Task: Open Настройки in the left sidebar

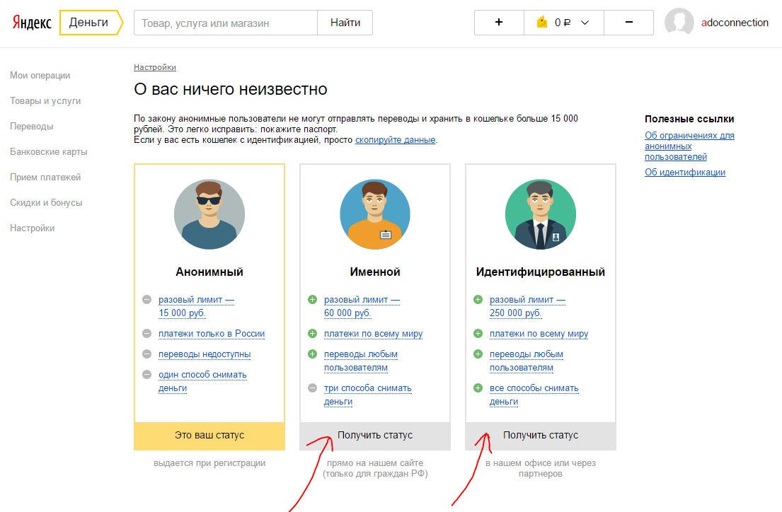Action: pos(33,228)
